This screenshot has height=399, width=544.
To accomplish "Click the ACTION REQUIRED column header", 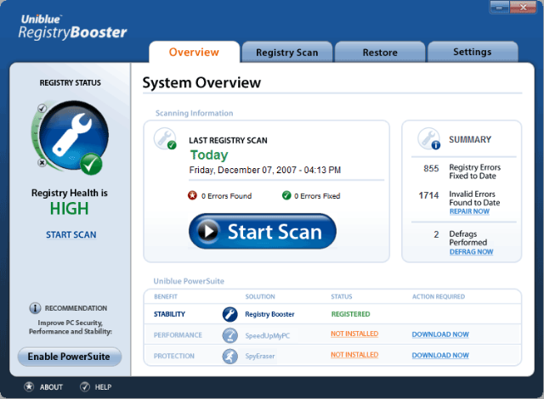I will pos(439,296).
